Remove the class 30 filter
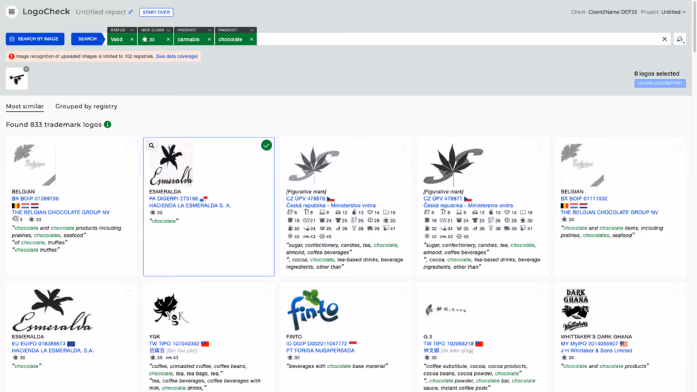Viewport: 697px width, 392px height. [168, 39]
